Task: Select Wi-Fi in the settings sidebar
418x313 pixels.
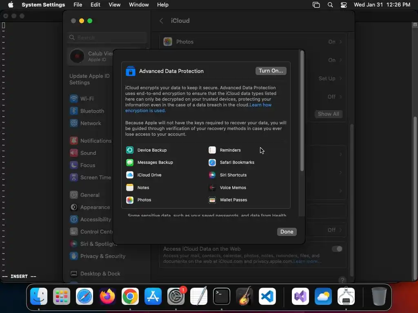Action: click(x=87, y=99)
